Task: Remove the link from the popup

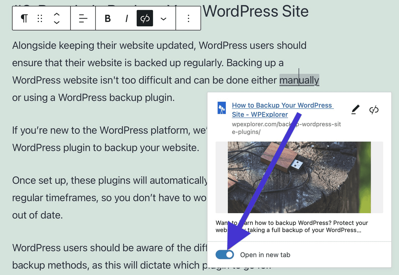Action: click(374, 109)
